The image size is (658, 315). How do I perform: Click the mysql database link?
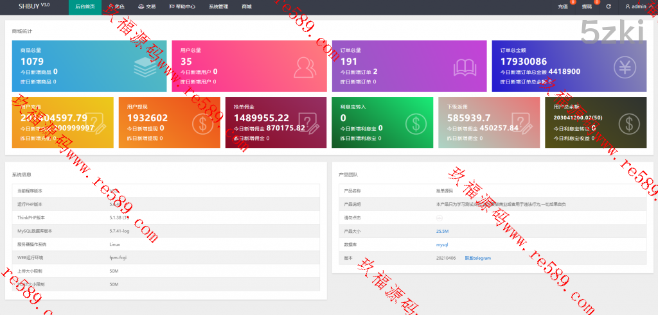tap(442, 244)
